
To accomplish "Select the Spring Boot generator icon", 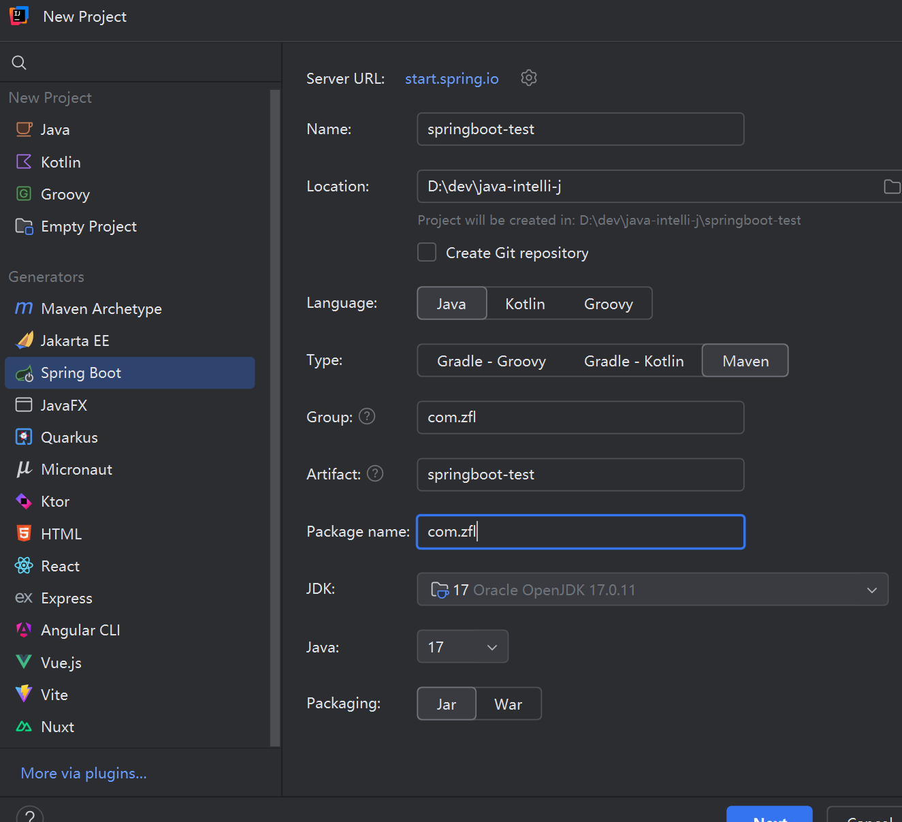I will click(25, 373).
